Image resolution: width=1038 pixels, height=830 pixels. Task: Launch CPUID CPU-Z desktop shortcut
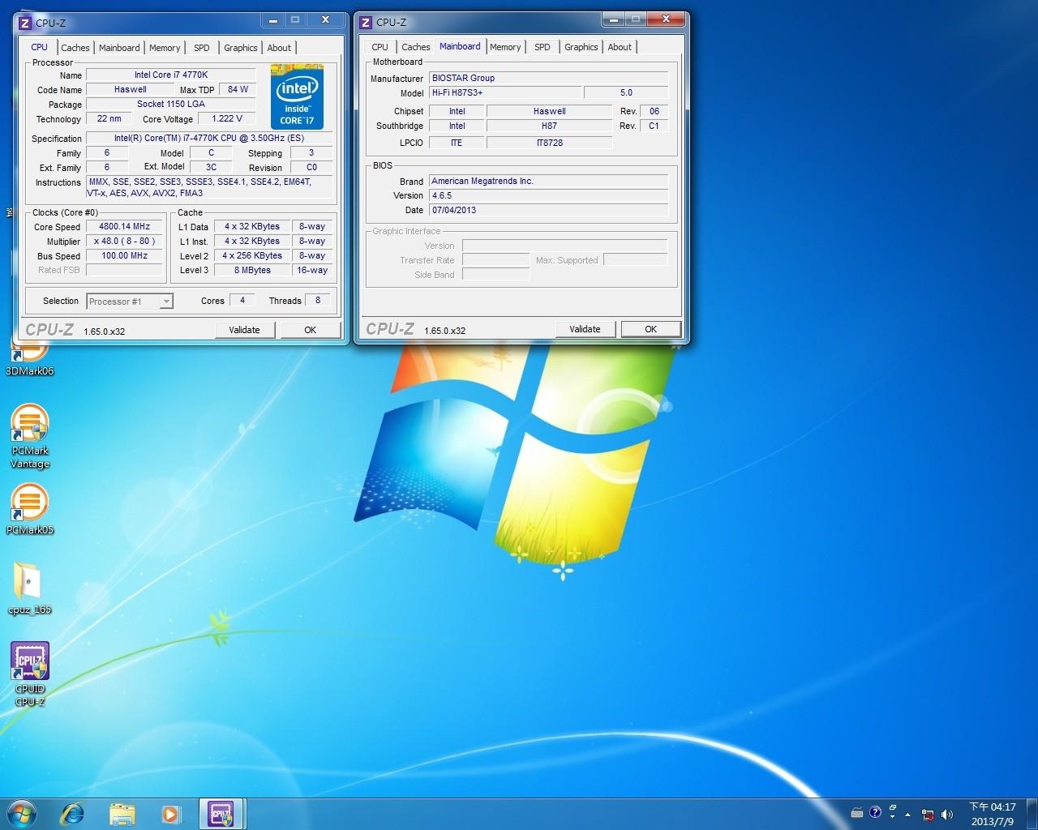pyautogui.click(x=30, y=674)
